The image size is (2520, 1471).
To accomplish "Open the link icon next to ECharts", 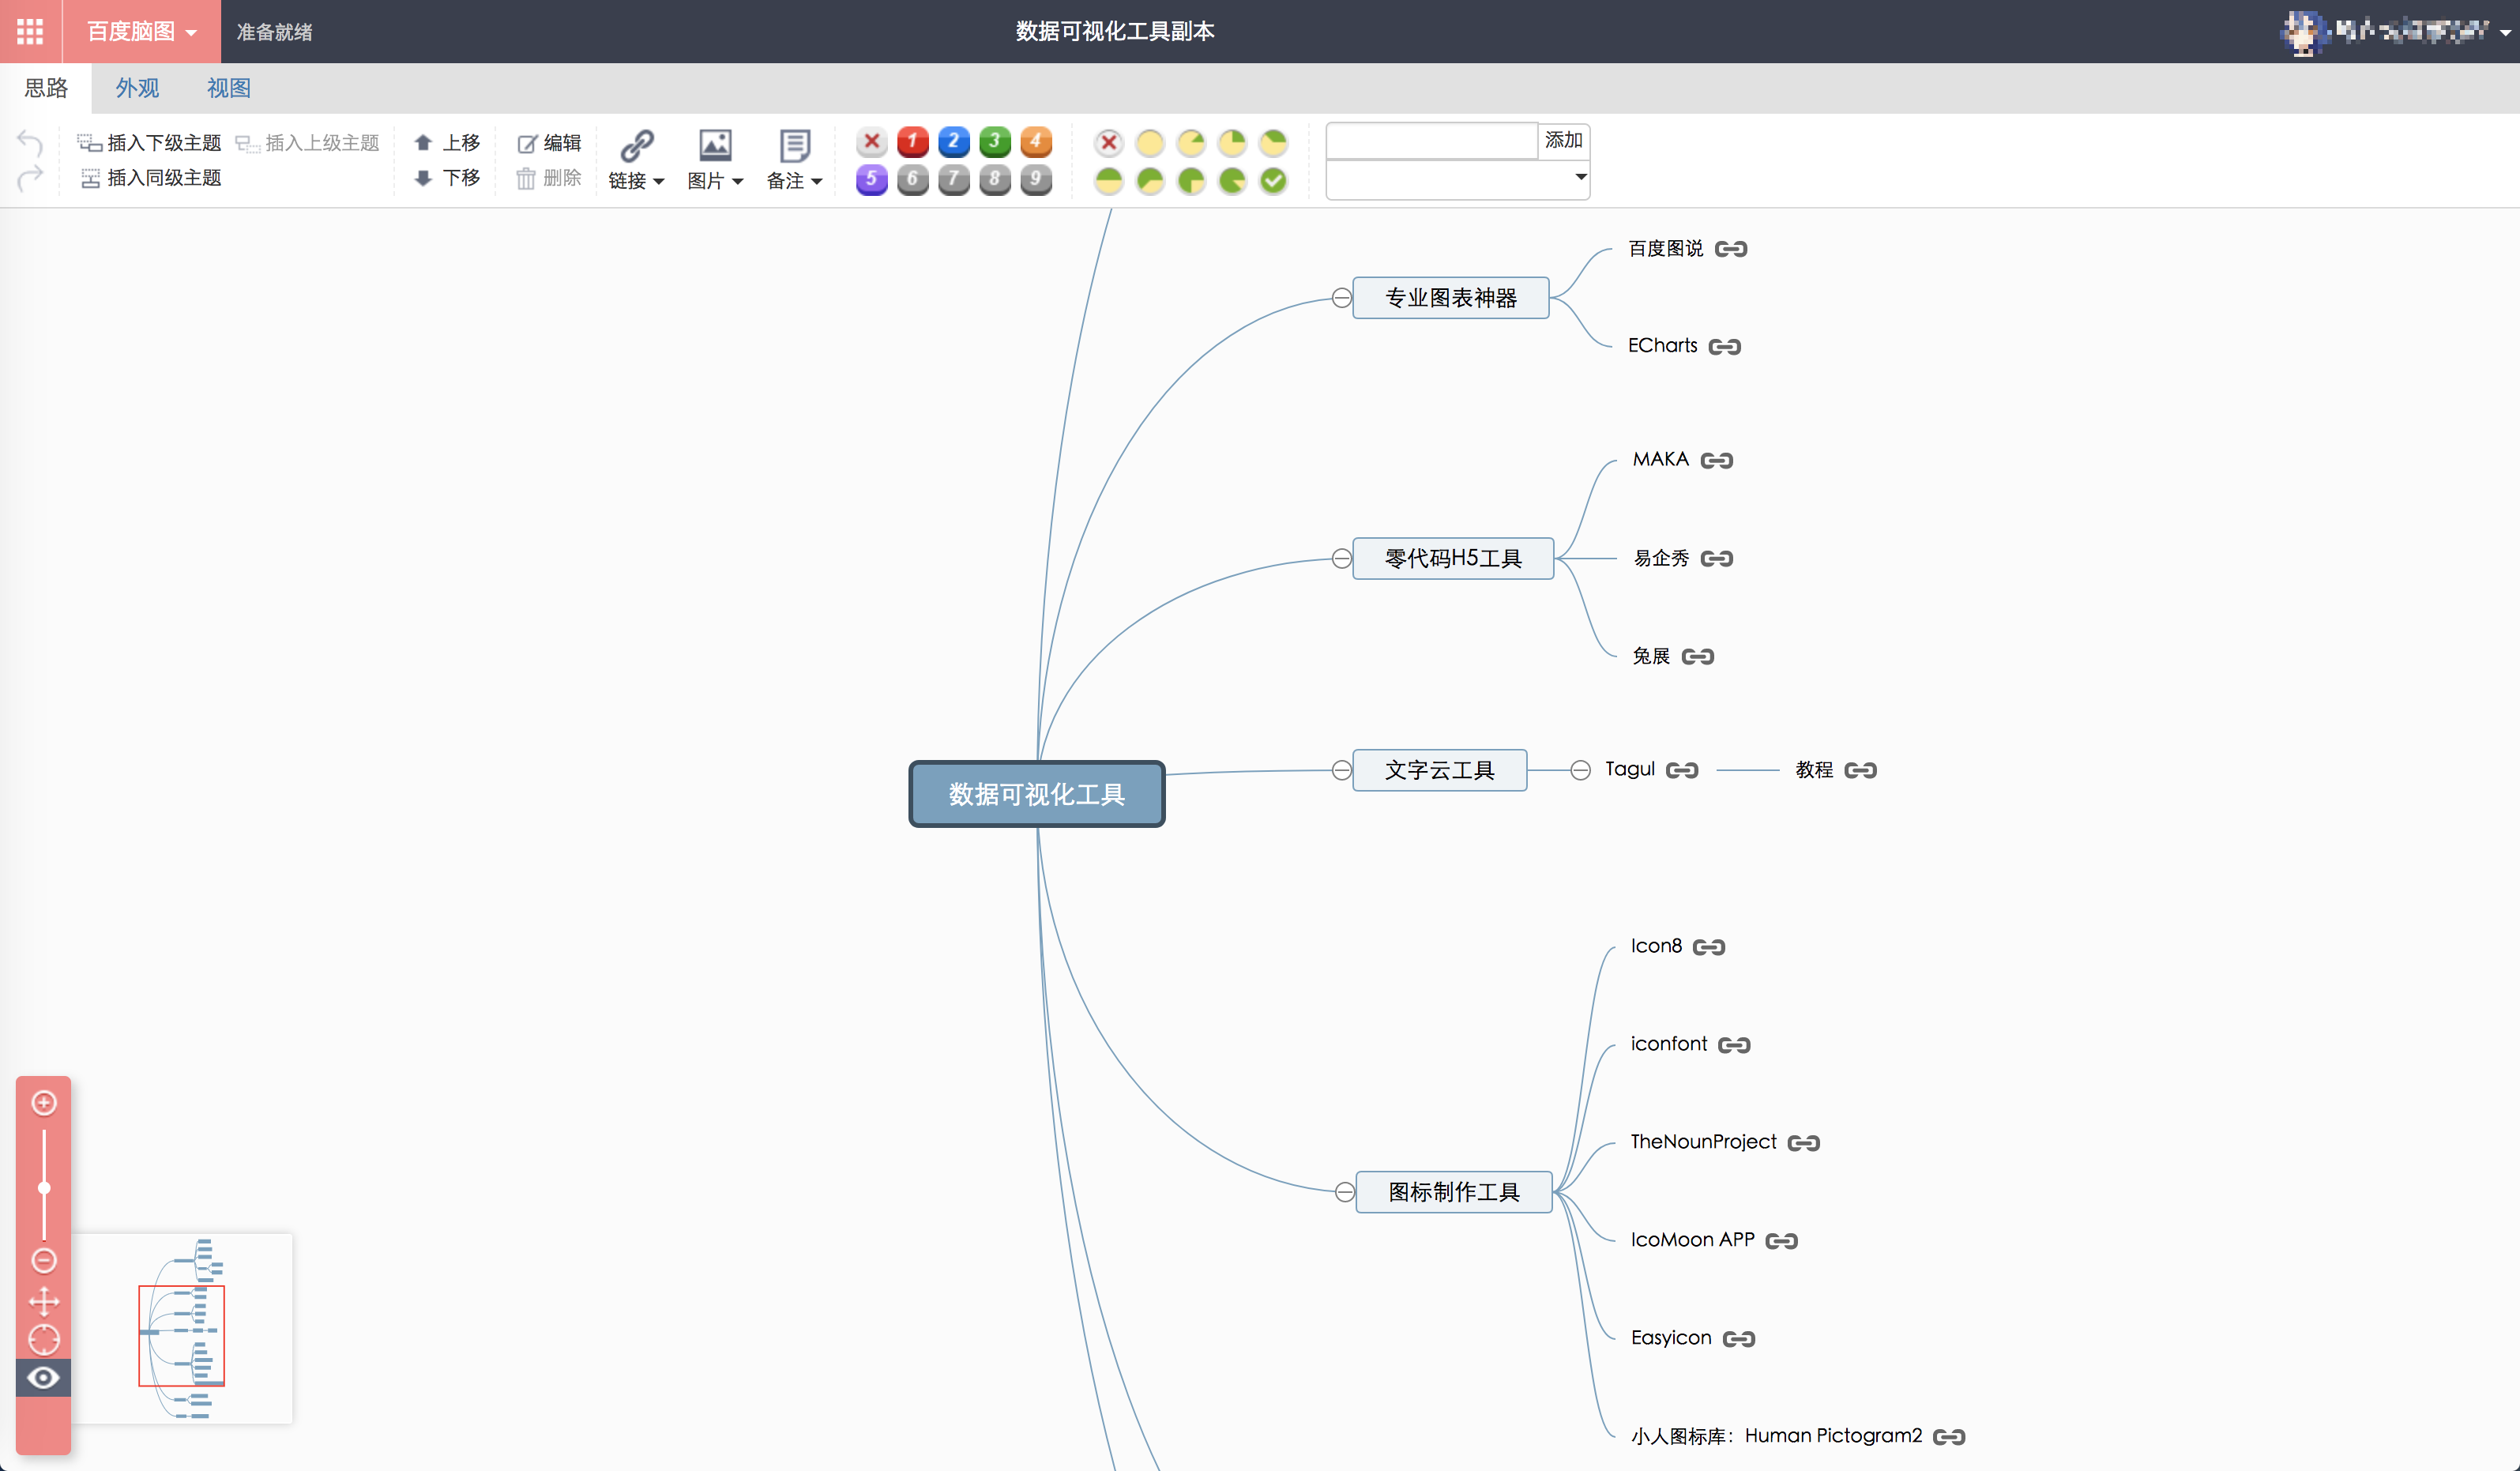I will point(1724,347).
